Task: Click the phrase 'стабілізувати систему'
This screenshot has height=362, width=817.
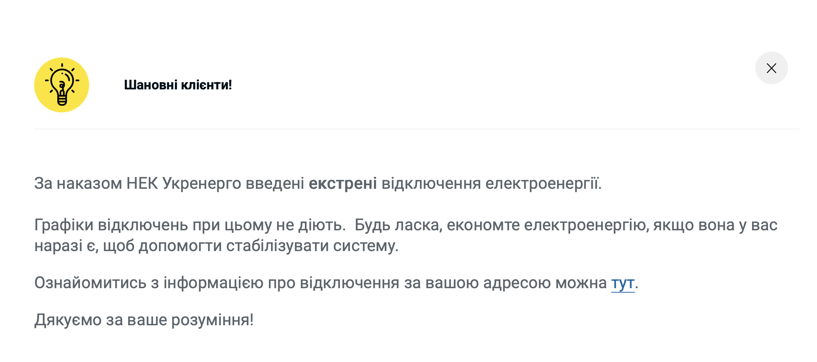Action: click(x=312, y=246)
